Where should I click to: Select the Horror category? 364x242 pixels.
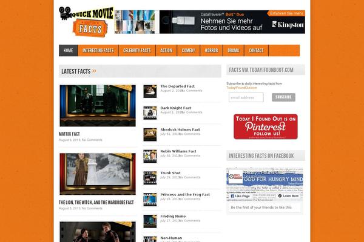pos(211,50)
